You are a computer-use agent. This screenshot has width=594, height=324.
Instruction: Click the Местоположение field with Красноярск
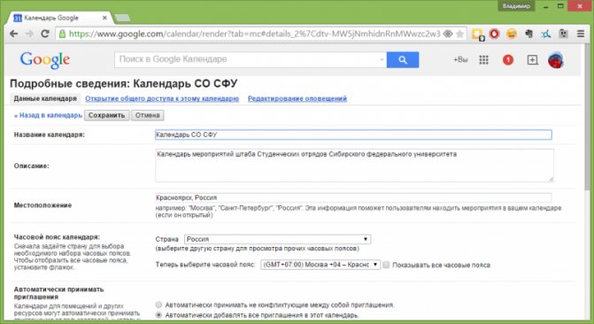353,197
